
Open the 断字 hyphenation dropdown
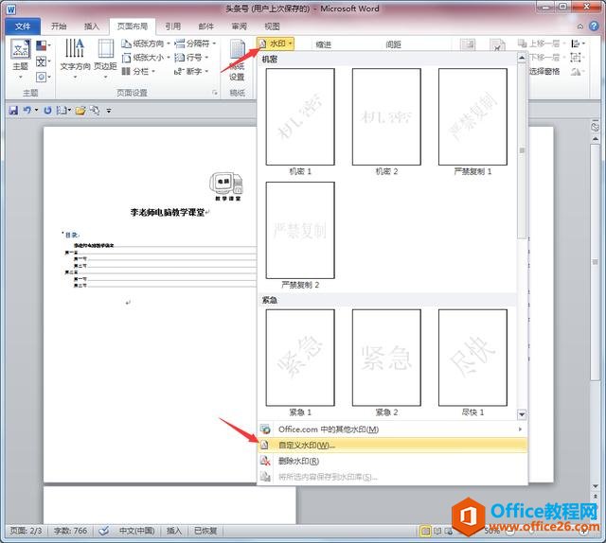click(x=191, y=72)
